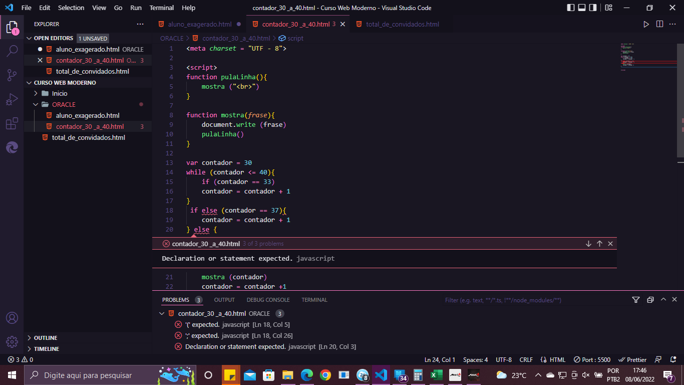684x385 pixels.
Task: Click the script breadcrumb item
Action: [291, 38]
